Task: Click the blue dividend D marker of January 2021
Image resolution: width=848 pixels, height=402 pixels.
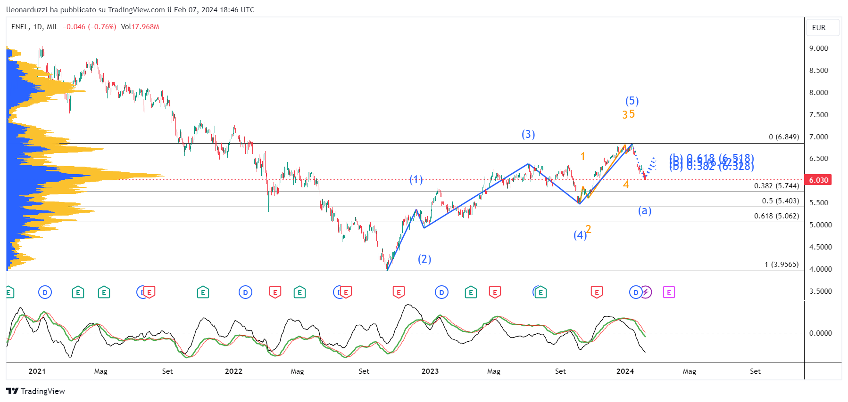Action: (45, 292)
